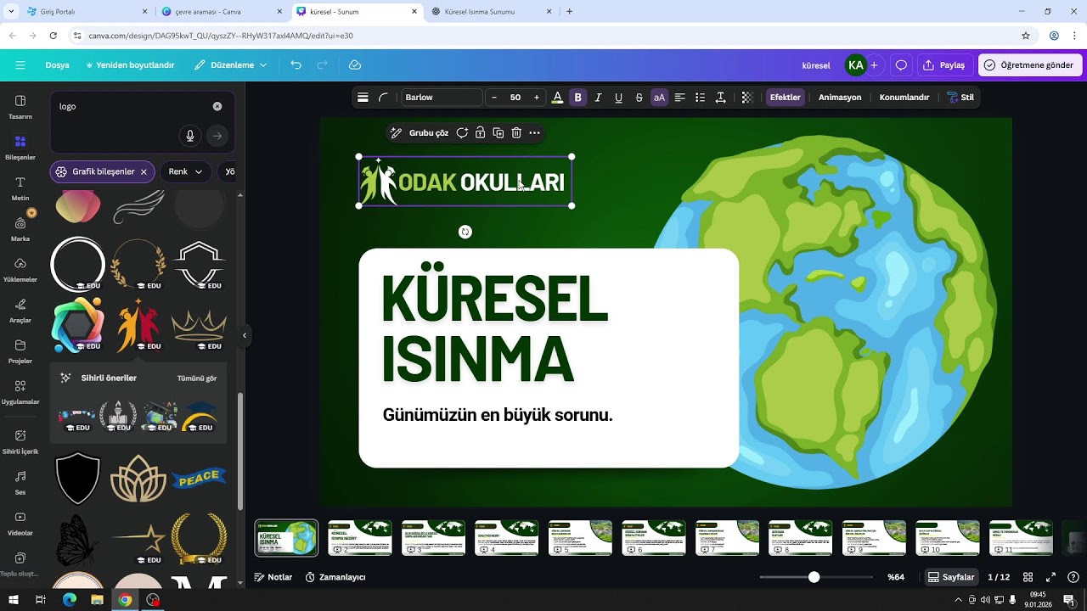Click the font size value 50

click(515, 98)
